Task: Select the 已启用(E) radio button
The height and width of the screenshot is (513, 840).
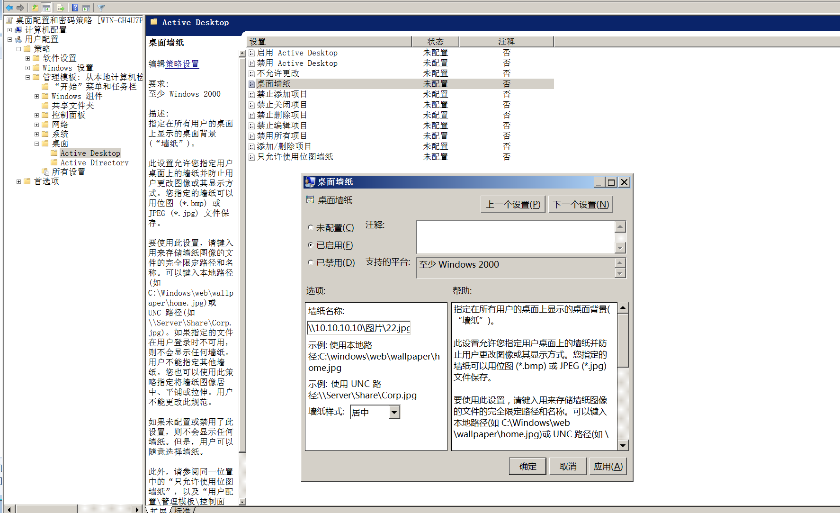Action: (x=310, y=245)
